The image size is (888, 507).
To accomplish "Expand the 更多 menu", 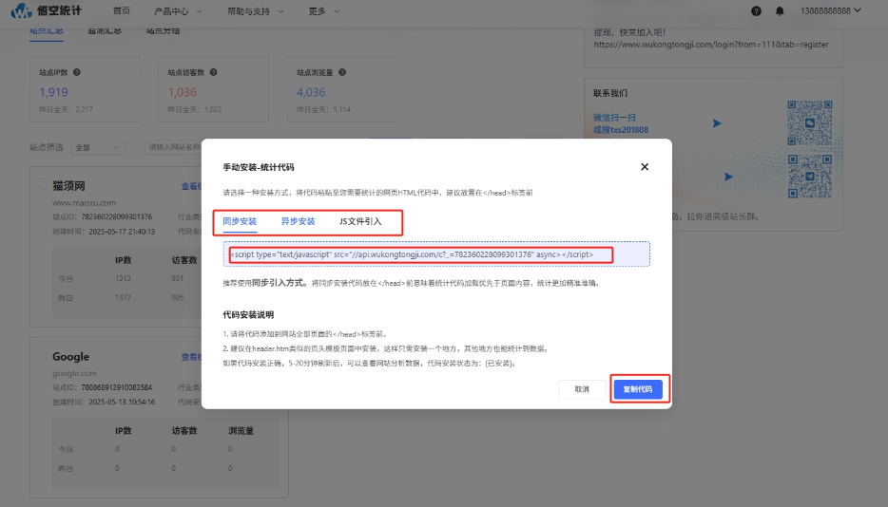I will click(x=324, y=11).
